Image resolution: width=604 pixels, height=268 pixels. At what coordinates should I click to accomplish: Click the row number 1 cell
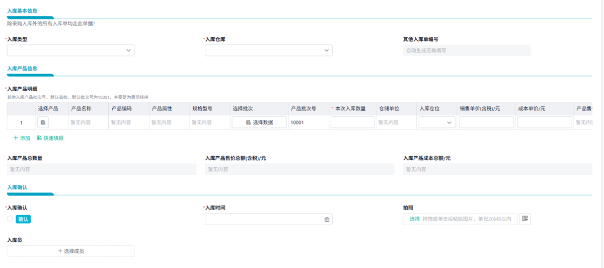click(21, 122)
